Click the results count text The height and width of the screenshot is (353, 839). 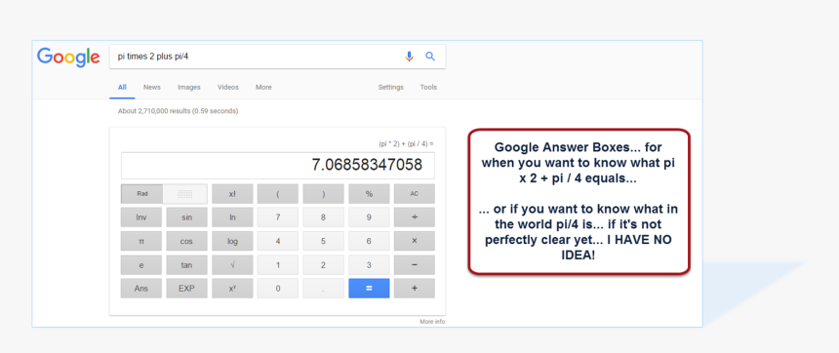point(179,111)
